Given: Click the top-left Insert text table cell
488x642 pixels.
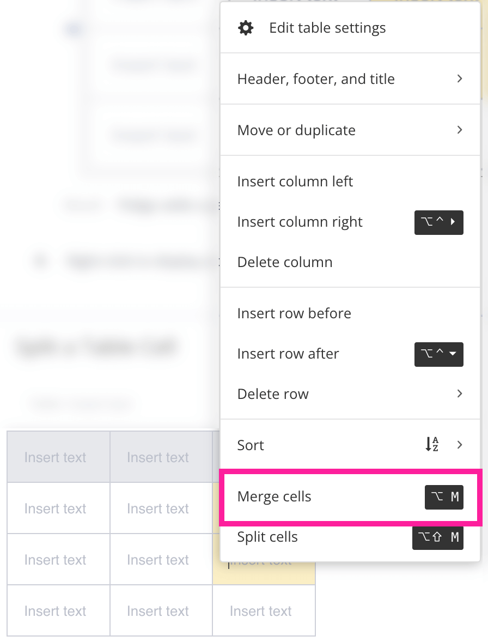Looking at the screenshot, I should [55, 457].
